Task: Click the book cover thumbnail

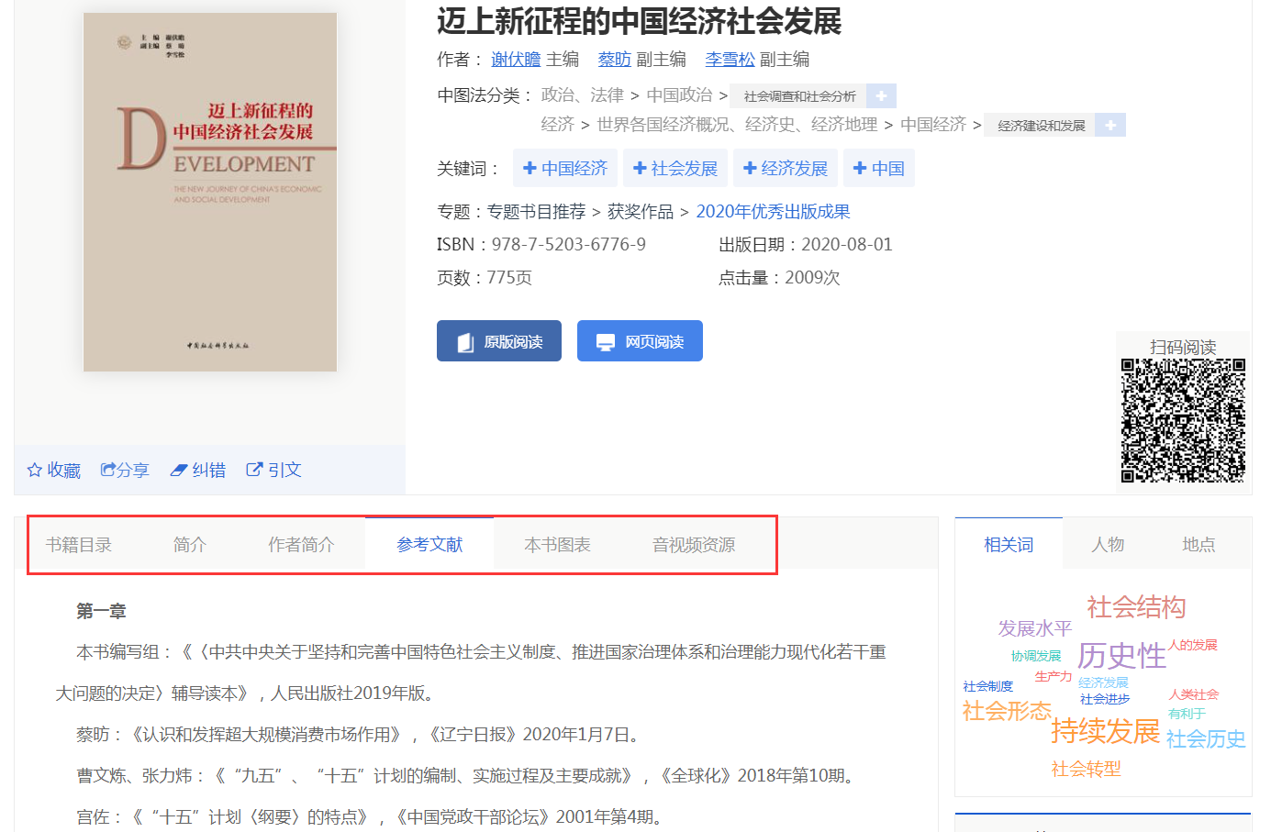Action: pyautogui.click(x=210, y=193)
